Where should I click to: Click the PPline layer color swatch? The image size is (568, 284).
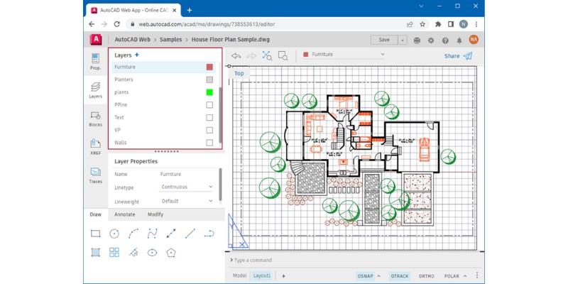209,105
